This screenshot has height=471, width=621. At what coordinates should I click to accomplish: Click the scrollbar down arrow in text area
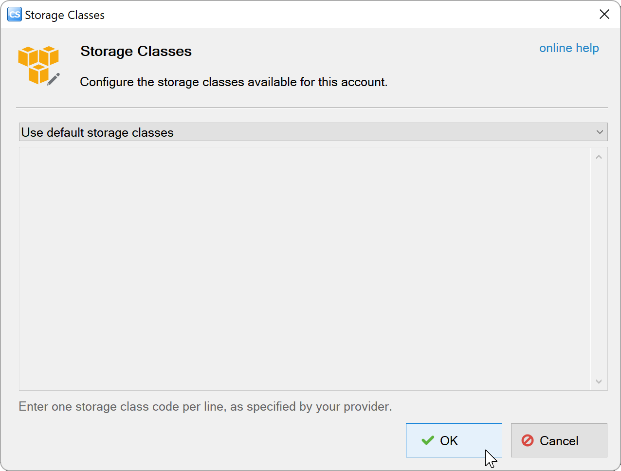point(599,381)
